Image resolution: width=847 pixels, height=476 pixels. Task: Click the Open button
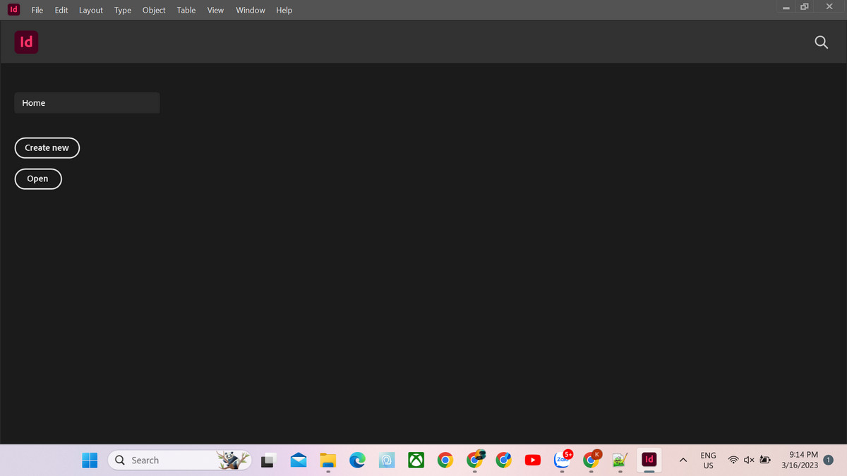click(x=38, y=179)
